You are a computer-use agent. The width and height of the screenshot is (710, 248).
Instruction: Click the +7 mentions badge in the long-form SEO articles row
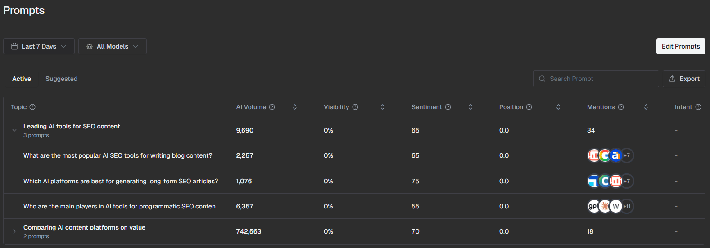coord(627,181)
